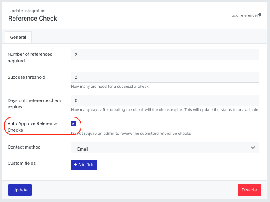Image resolution: width=270 pixels, height=202 pixels.
Task: Click the Contact method label
Action: coord(24,147)
